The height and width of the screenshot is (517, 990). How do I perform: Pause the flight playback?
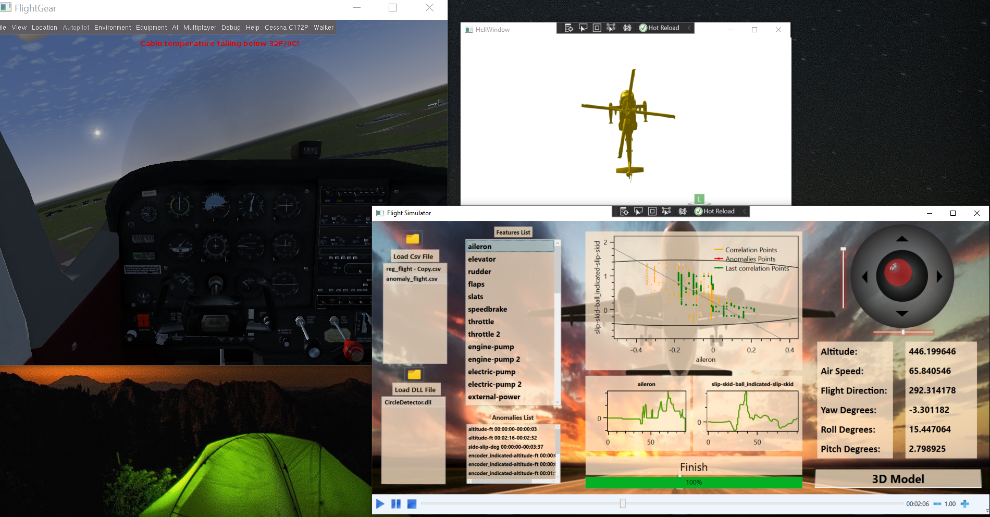pyautogui.click(x=396, y=504)
